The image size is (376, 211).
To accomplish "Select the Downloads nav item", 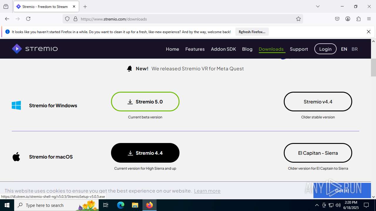I will (271, 49).
